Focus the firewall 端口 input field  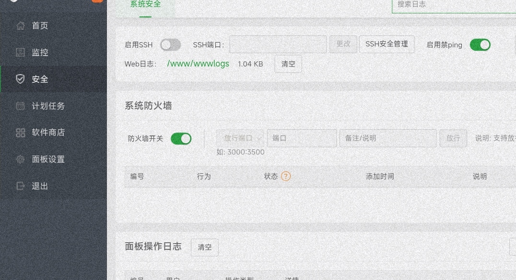click(302, 138)
